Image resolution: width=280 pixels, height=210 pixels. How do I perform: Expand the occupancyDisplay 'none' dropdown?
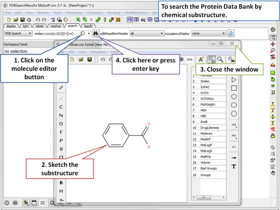point(208,34)
